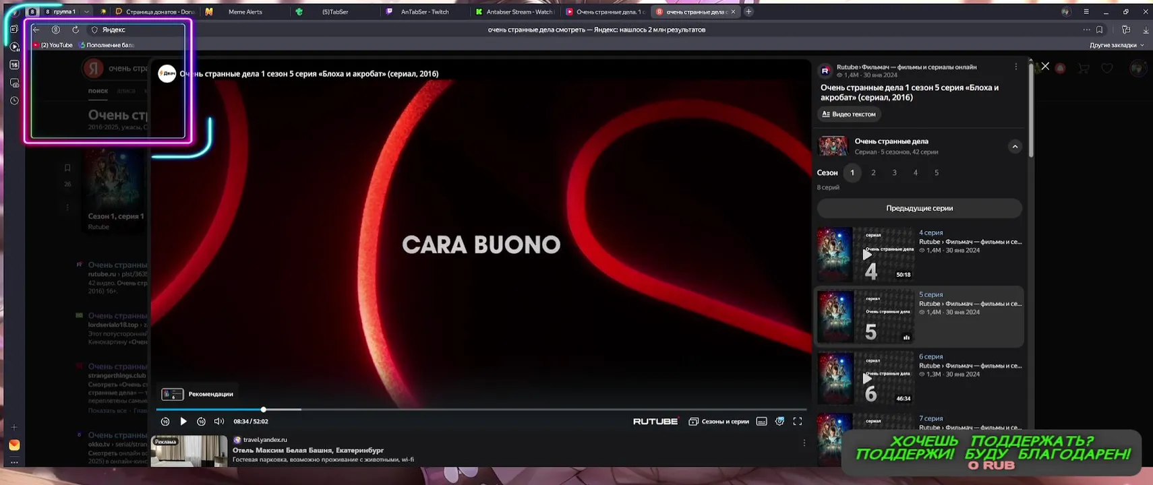Rewind the video 10 seconds

(x=165, y=421)
